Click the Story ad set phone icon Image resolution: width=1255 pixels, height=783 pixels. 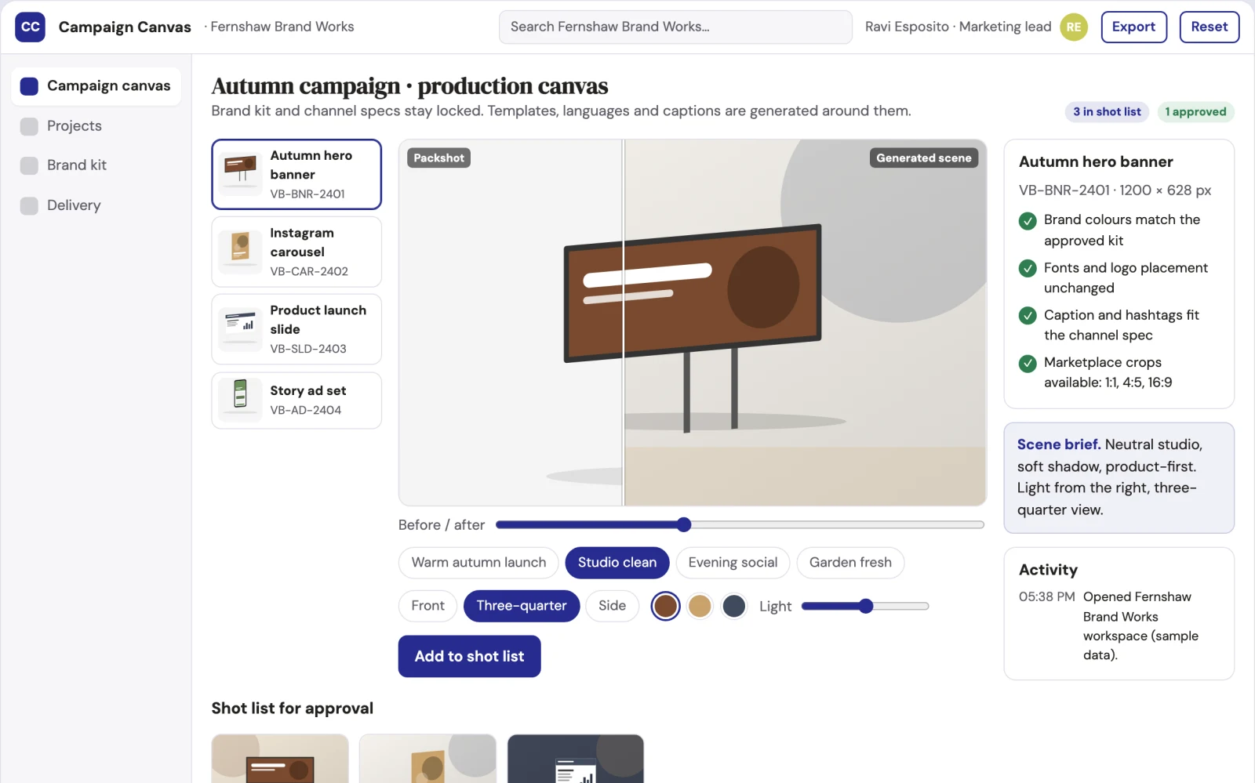pyautogui.click(x=240, y=400)
